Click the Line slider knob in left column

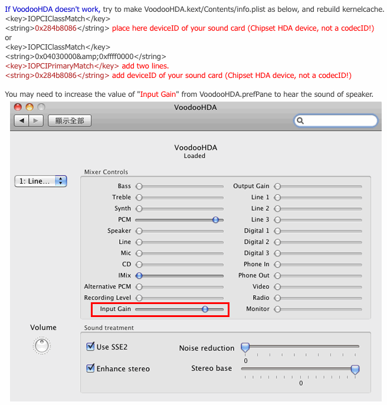[x=139, y=242]
